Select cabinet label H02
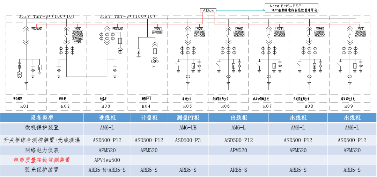 point(65,106)
